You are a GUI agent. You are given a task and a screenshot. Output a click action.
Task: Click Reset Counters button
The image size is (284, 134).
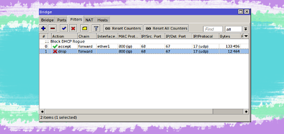(123, 28)
